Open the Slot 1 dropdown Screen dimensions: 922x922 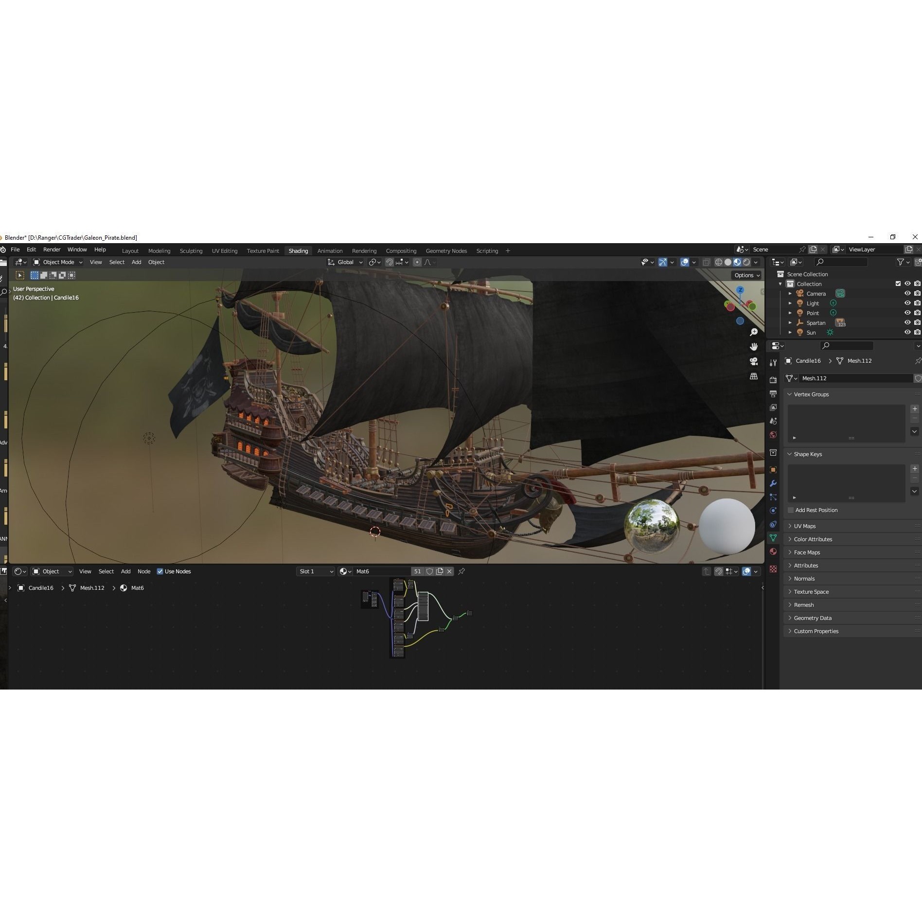pyautogui.click(x=315, y=571)
